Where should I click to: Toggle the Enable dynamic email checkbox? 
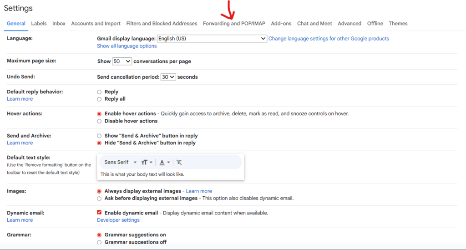click(99, 213)
